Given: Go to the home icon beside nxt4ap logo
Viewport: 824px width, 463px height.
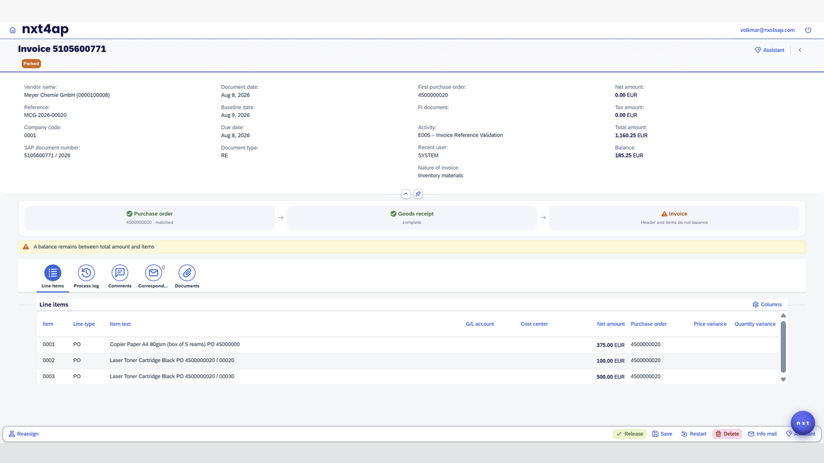Looking at the screenshot, I should (x=13, y=30).
